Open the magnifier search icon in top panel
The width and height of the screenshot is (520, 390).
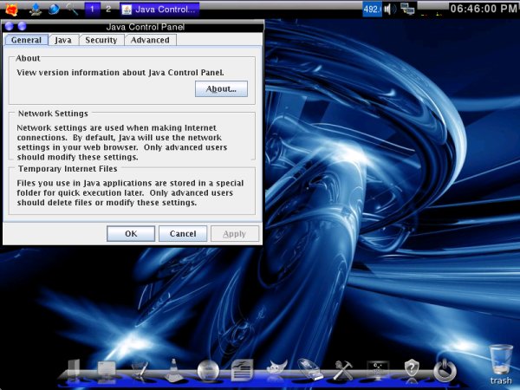(x=72, y=10)
